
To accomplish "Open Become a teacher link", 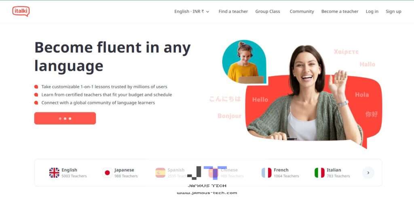I will (340, 12).
